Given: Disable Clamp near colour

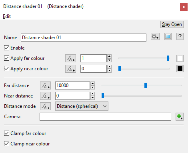Looking at the screenshot, I should [6, 144].
